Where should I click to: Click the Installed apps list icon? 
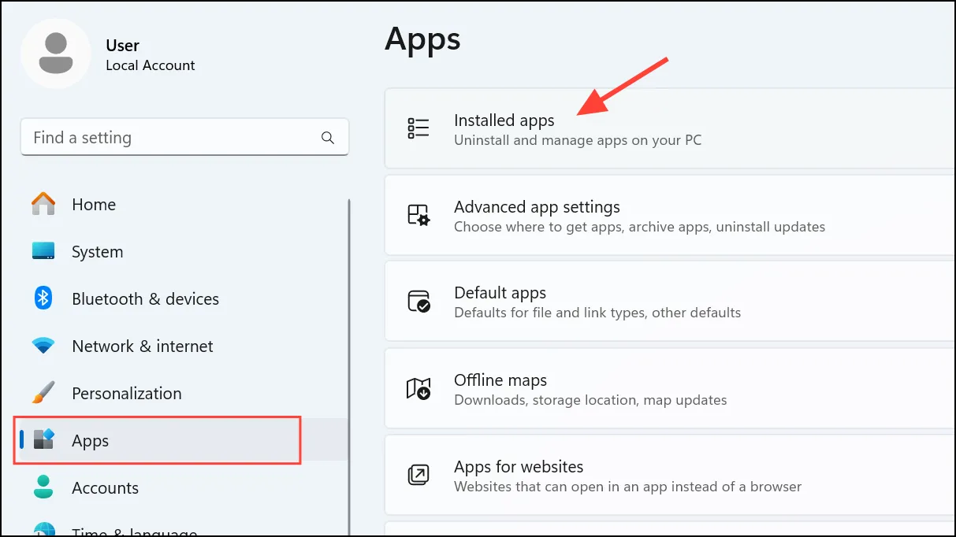pos(418,128)
